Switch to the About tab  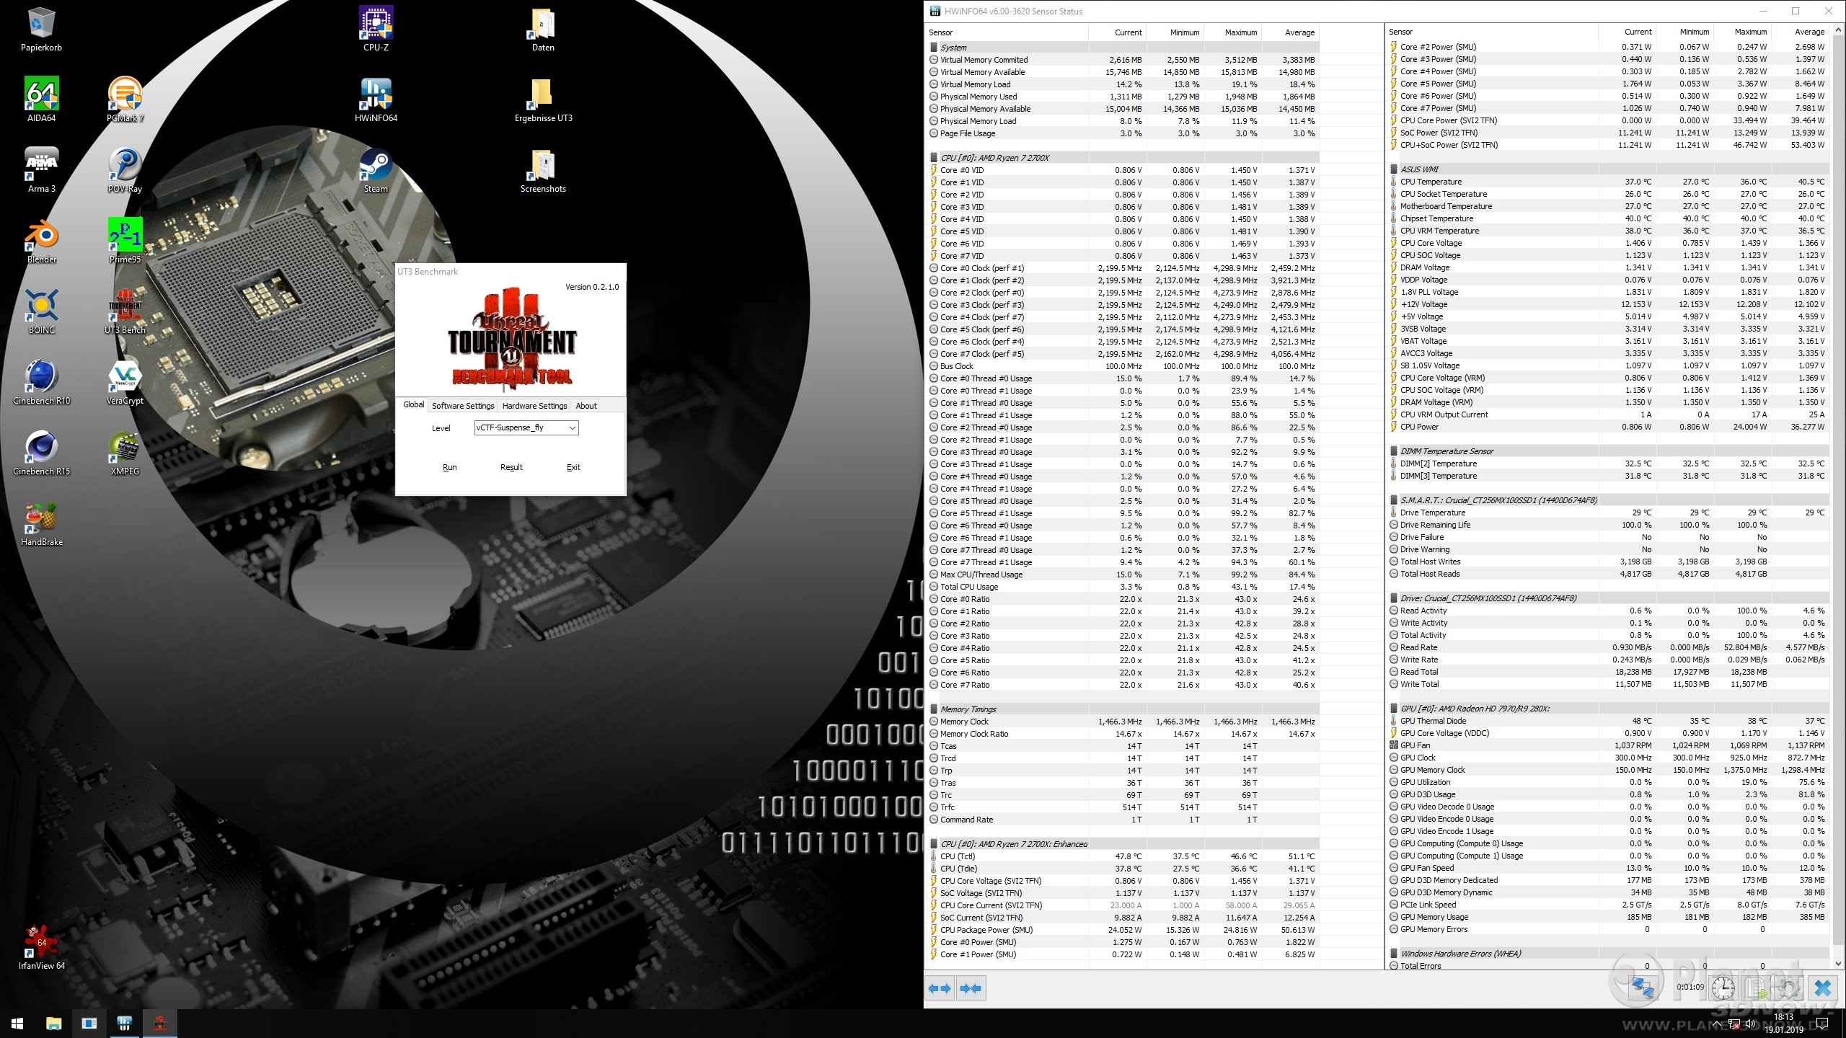(586, 406)
